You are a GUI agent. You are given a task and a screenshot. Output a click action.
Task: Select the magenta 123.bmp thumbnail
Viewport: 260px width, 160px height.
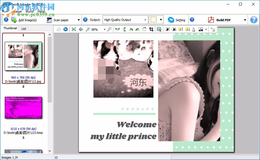(x=23, y=108)
